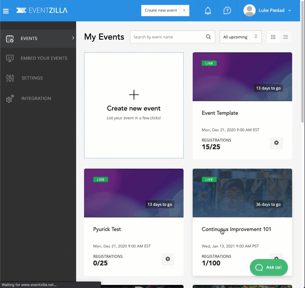Image resolution: width=305 pixels, height=288 pixels.
Task: Open the Event Template banner thumbnail
Action: point(242,77)
